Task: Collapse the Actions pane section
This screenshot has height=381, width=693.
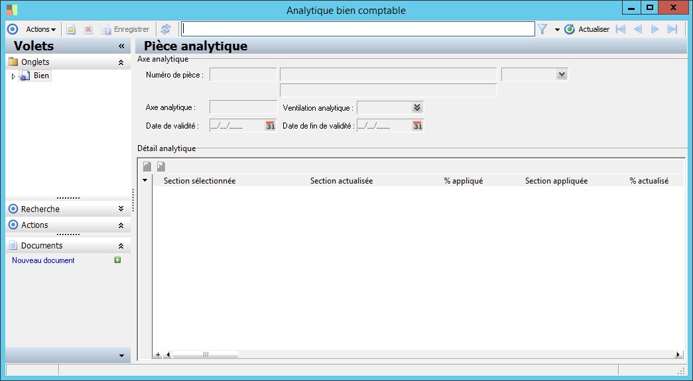Action: pyautogui.click(x=121, y=225)
